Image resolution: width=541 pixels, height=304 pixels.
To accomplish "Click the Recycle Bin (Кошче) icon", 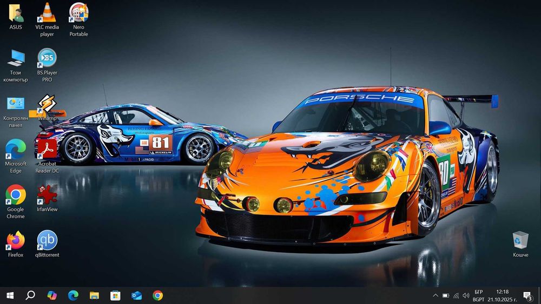I will click(x=520, y=240).
